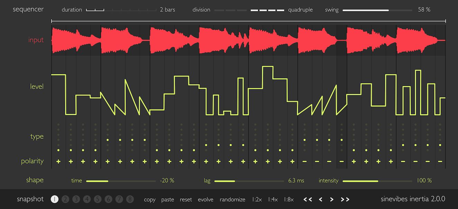Click the selected type dot of last step
Viewport: 458px width, 209px height.
point(440,145)
